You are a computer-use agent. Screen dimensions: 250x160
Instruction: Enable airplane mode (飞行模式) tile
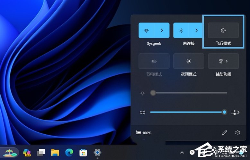point(223,30)
